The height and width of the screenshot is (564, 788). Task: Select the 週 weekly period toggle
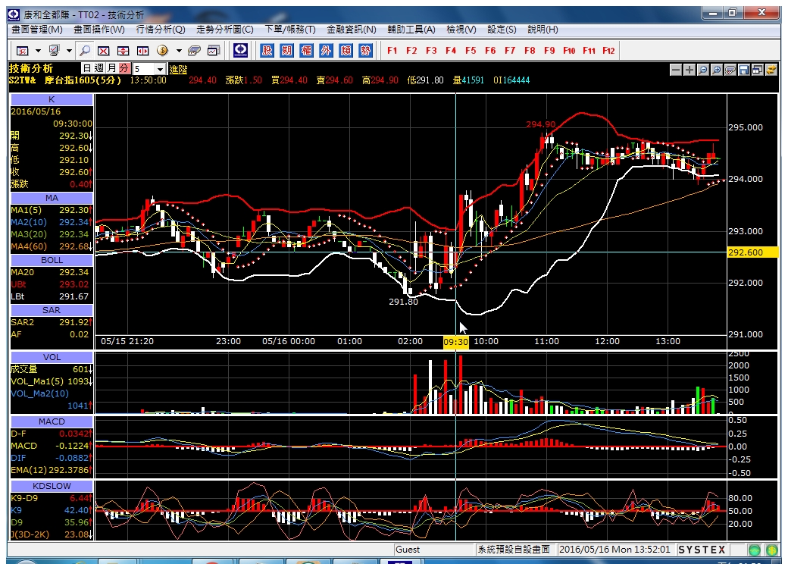[99, 68]
